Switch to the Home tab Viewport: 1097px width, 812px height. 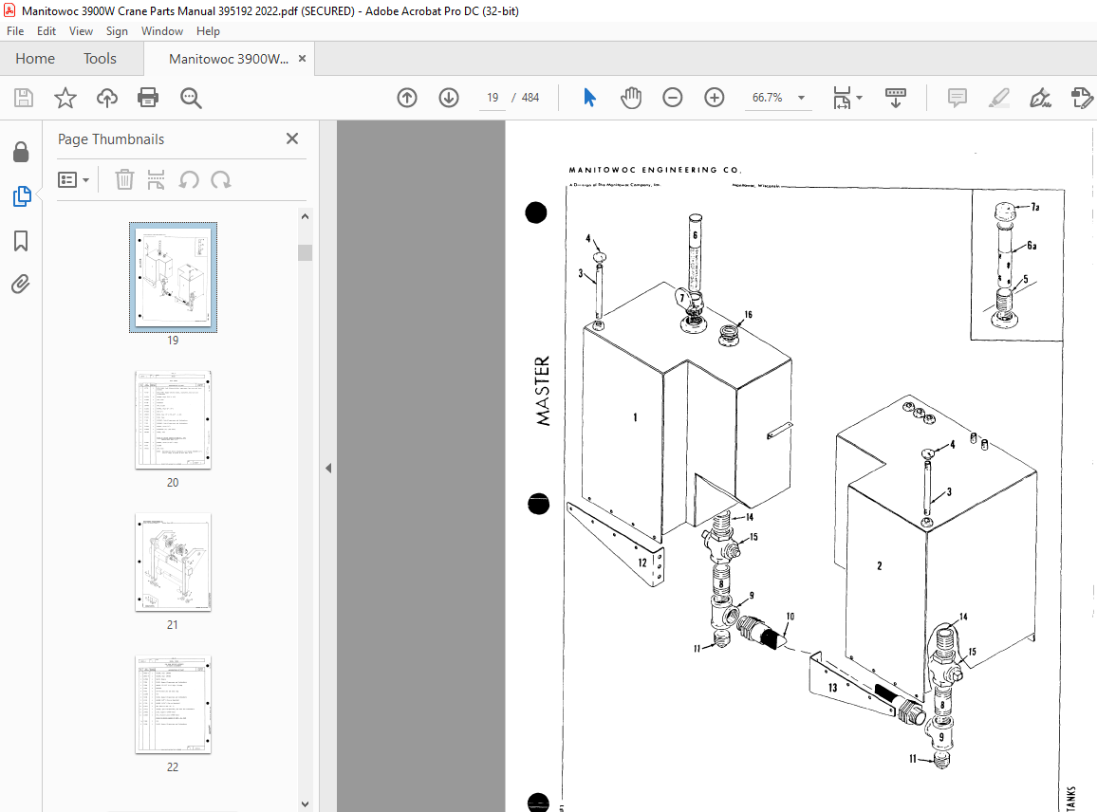pyautogui.click(x=35, y=59)
